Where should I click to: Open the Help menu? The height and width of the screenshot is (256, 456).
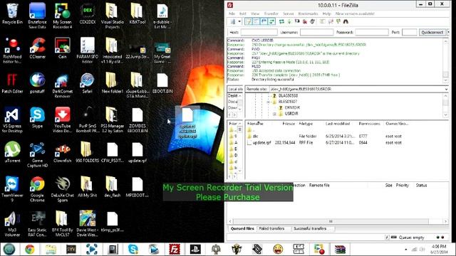click(326, 14)
